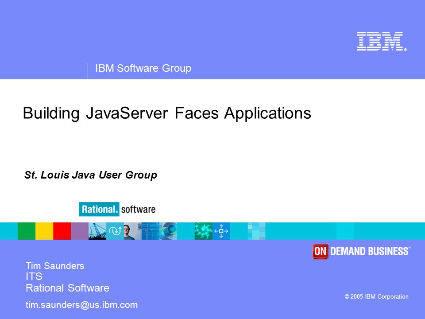Click the IBM logo

pyautogui.click(x=381, y=41)
